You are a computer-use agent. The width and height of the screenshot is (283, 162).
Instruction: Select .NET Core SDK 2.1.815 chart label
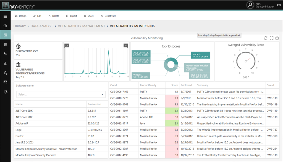tap(141, 54)
